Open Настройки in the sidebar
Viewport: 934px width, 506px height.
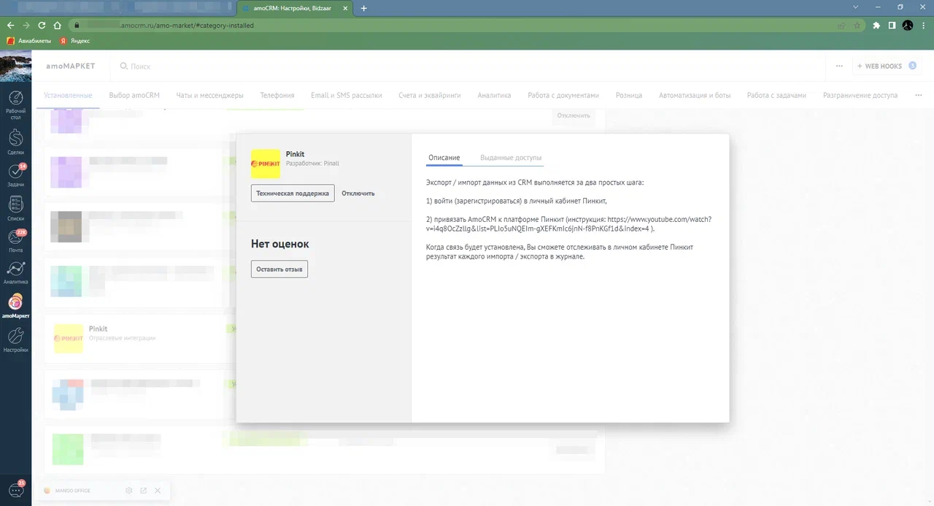(15, 340)
